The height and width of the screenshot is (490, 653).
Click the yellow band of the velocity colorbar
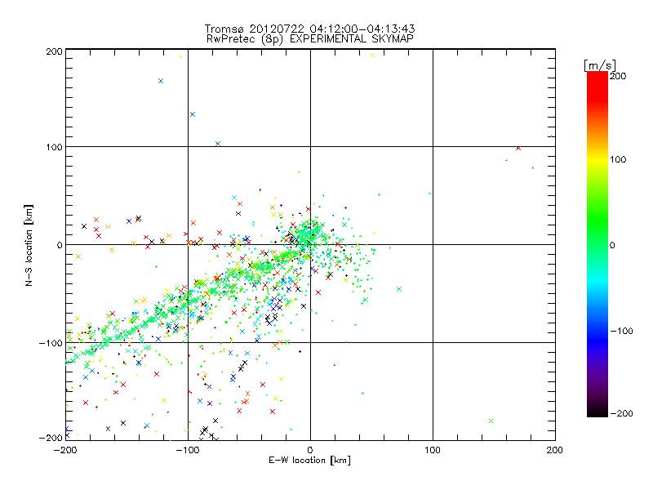[597, 159]
